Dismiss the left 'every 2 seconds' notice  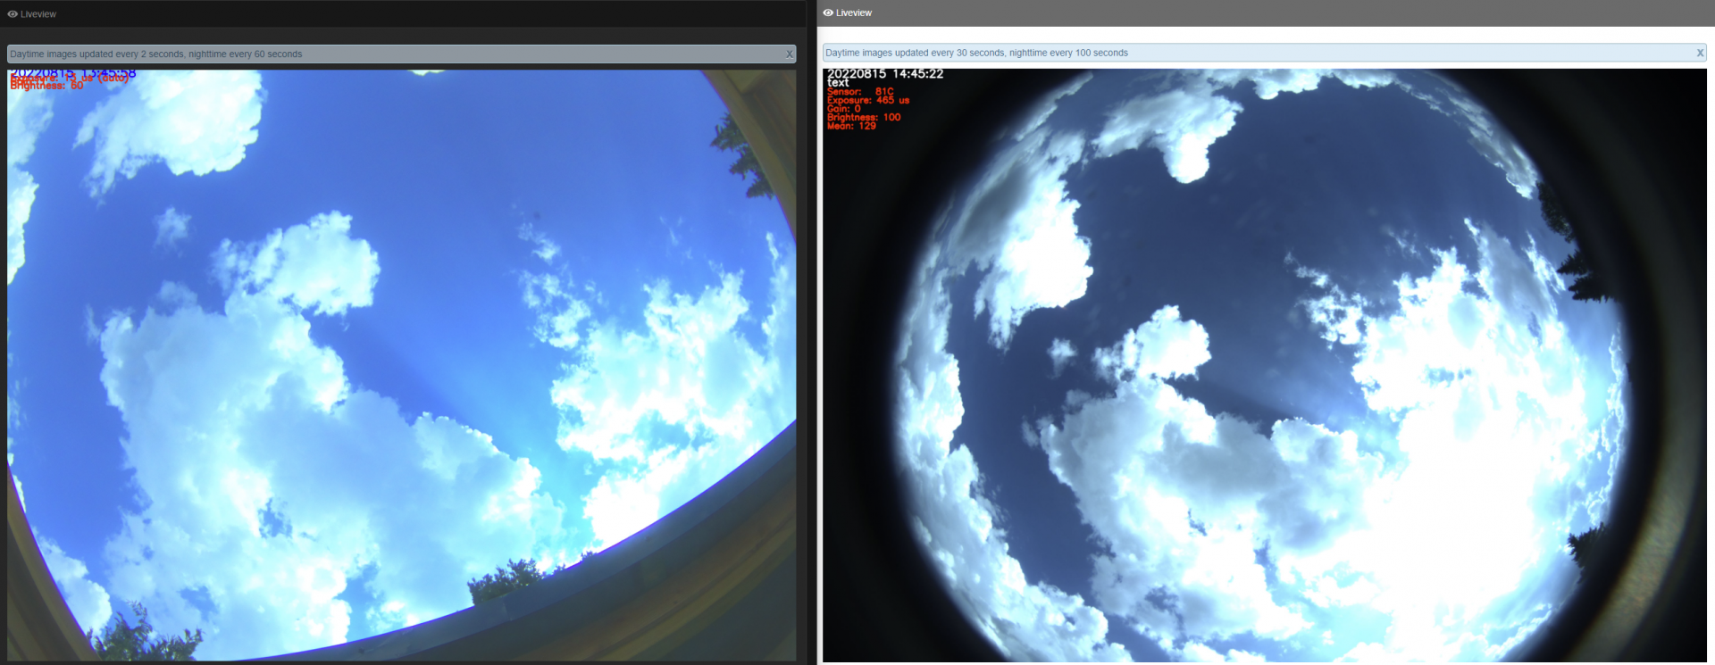coord(790,54)
